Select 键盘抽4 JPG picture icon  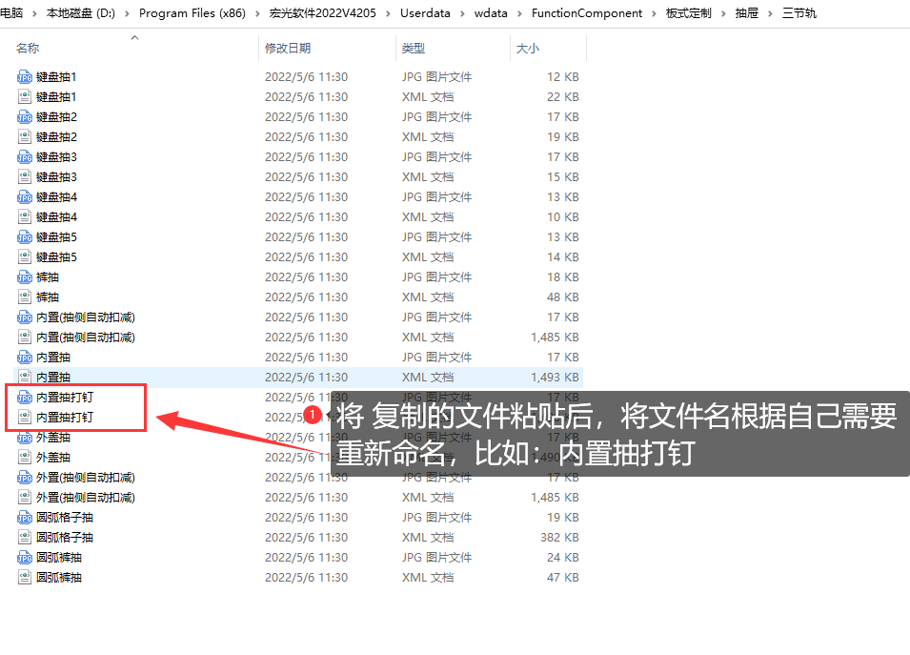coord(25,196)
